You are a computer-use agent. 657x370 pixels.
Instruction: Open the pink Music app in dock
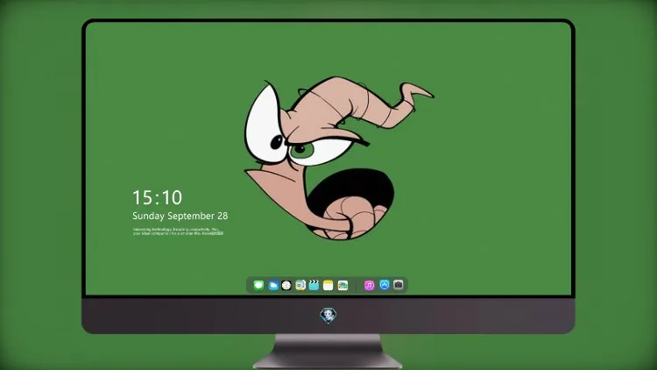369,285
